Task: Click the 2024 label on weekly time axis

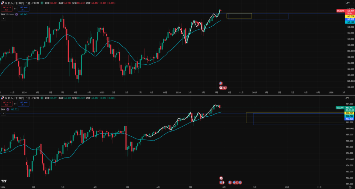Action: [x=24, y=92]
